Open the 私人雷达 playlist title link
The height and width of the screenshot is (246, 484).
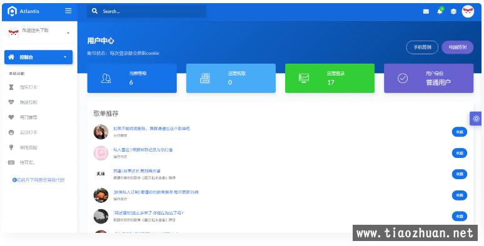[143, 150]
